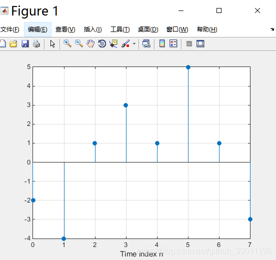Expand the Brush color dropdown arrow
Viewport: 276px width, 260px height.
[x=134, y=43]
